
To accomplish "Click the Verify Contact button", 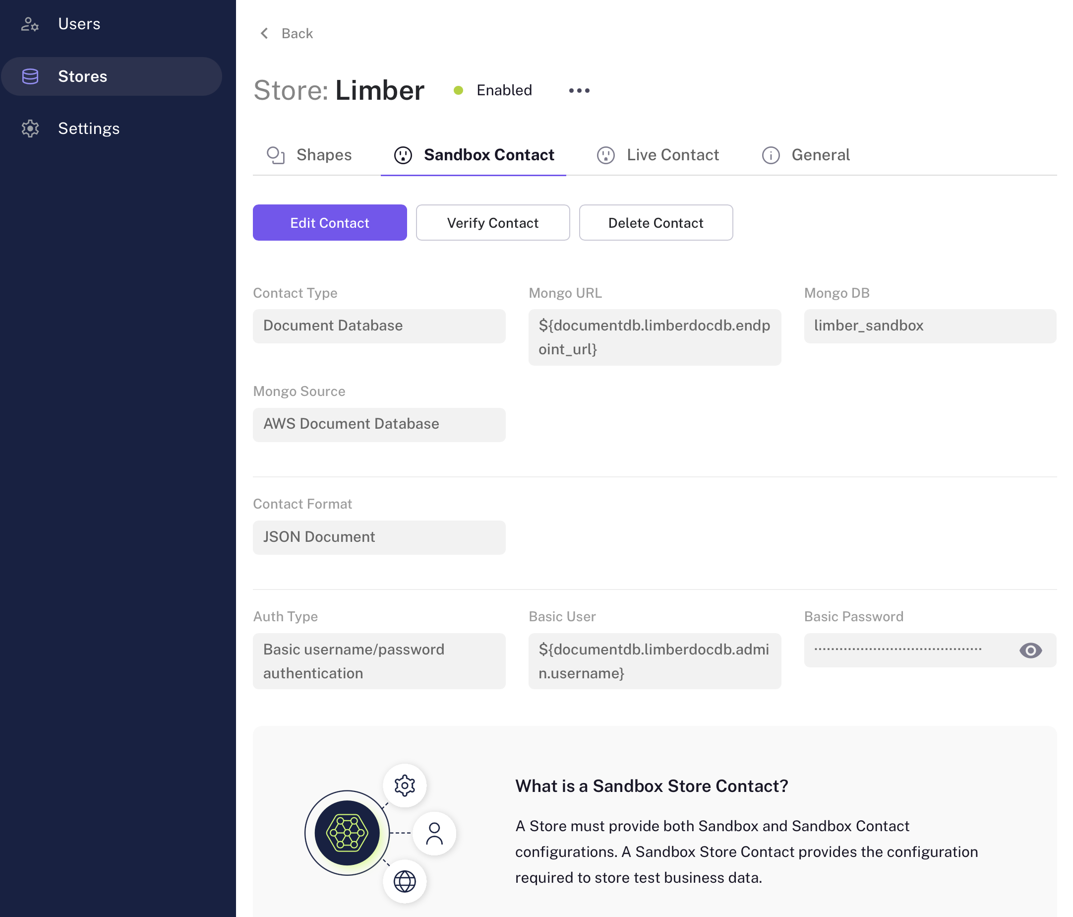I will 493,223.
